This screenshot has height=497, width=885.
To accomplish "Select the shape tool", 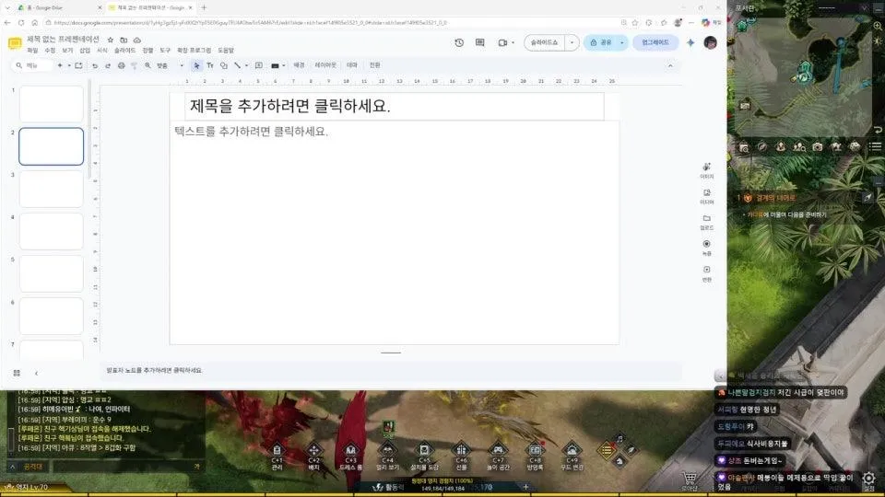I will 223,66.
